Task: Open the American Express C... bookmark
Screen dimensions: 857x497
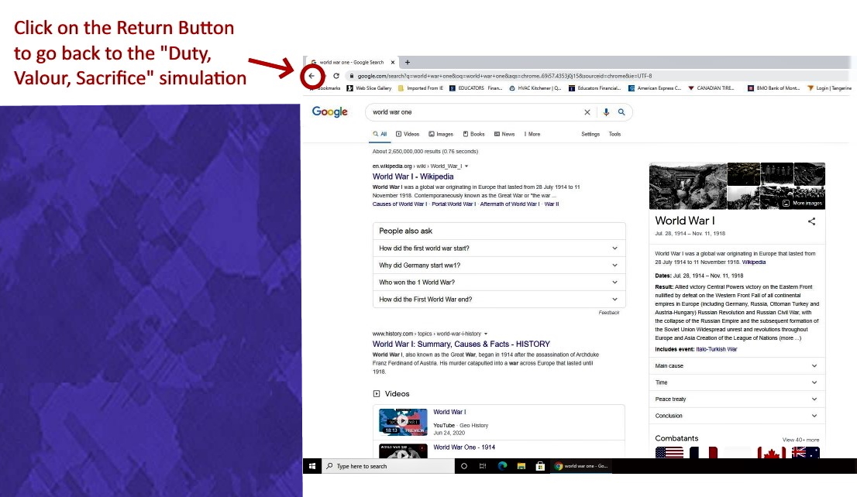Action: click(655, 88)
